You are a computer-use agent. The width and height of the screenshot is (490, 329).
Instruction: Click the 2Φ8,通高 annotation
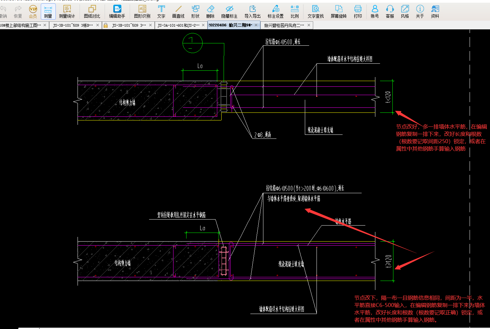263,135
